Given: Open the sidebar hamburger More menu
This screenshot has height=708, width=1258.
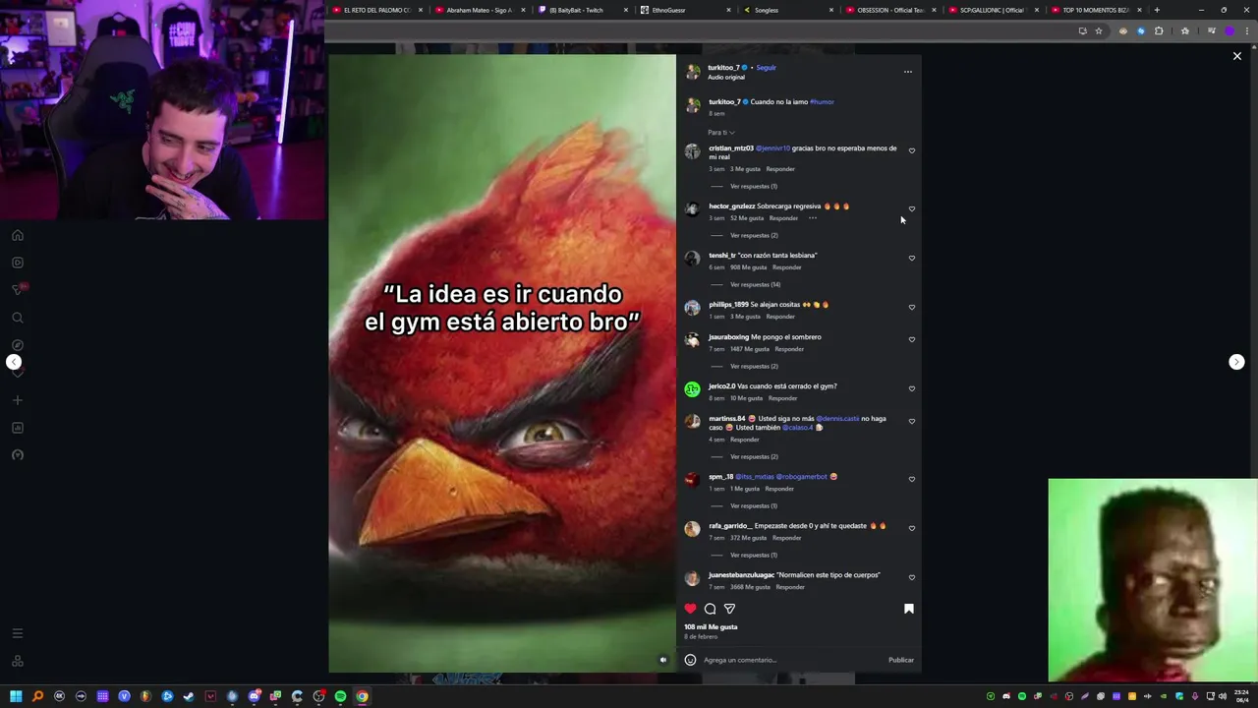Looking at the screenshot, I should [18, 633].
